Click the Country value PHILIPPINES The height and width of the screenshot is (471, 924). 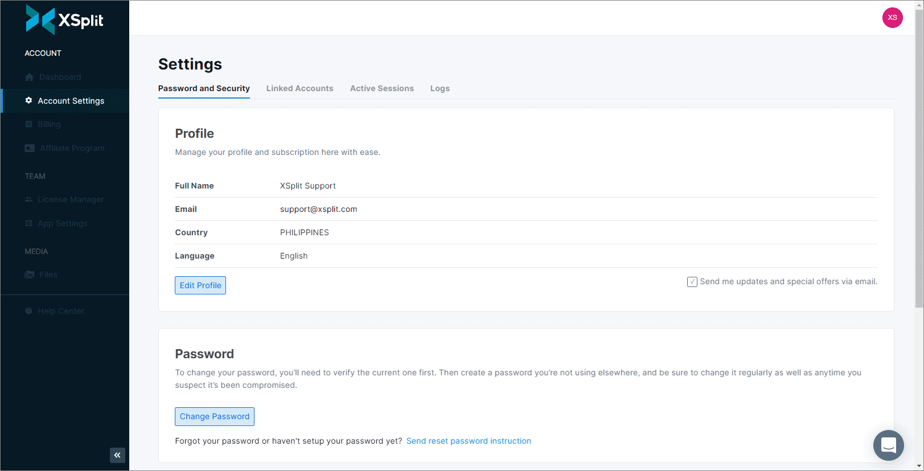click(305, 232)
